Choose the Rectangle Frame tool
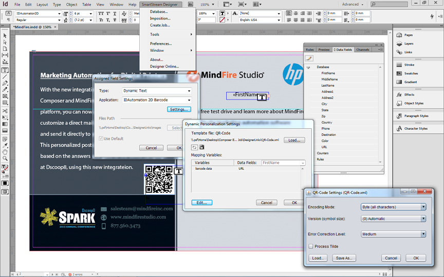The height and width of the screenshot is (277, 444). [x=5, y=96]
